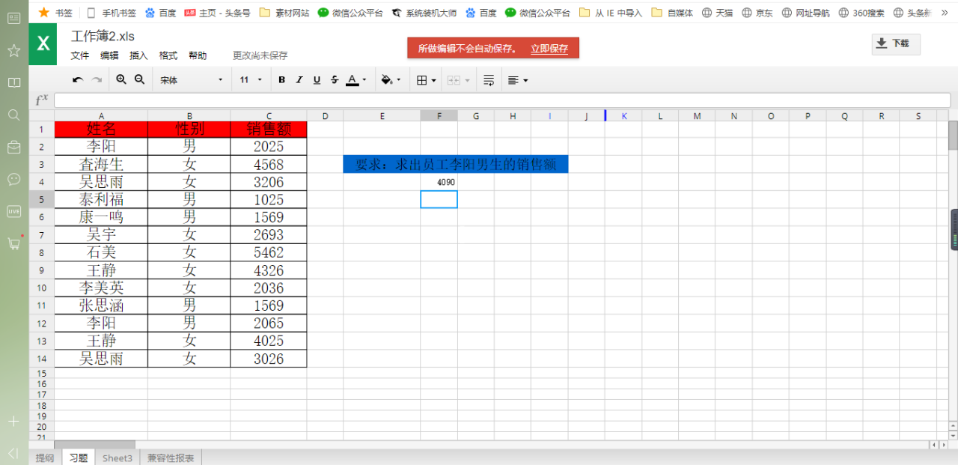Open the 主页 - 头条号 bookmark
Viewport: 958px width, 465px height.
click(x=216, y=12)
